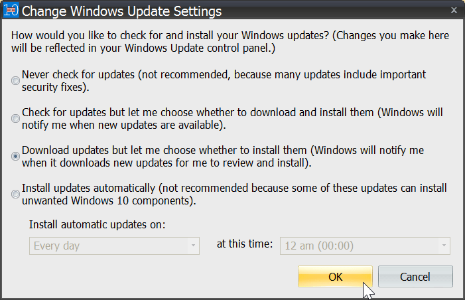Confirm settings with the OK button
Viewport: 465px width, 300px height.
click(x=335, y=277)
